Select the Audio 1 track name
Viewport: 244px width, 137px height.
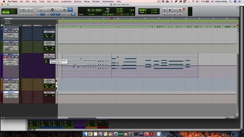click(10, 29)
